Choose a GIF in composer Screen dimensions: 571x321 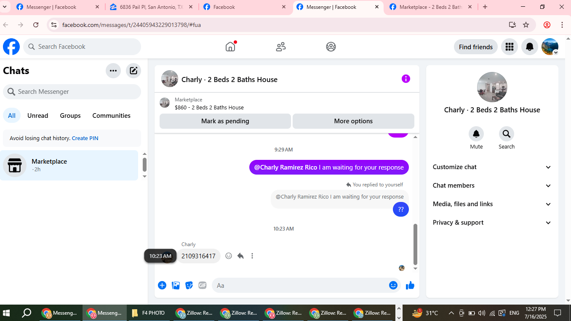[x=203, y=285]
